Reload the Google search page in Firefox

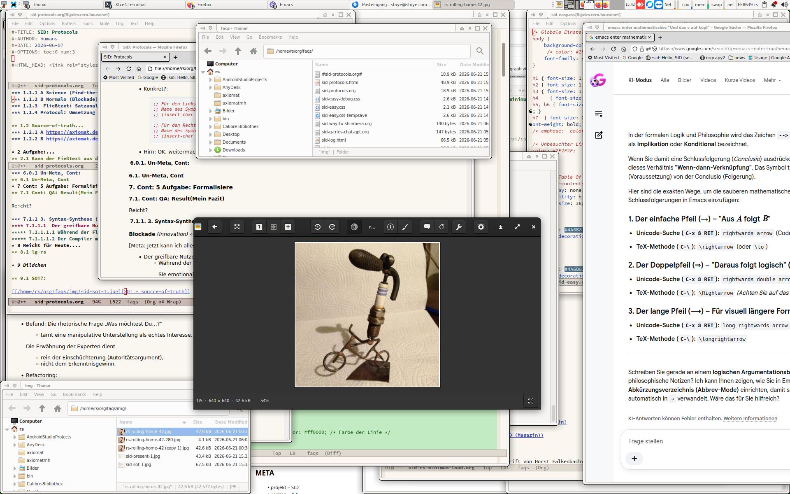click(613, 49)
